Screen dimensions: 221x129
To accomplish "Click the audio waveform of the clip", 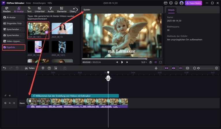I will coord(77,107).
